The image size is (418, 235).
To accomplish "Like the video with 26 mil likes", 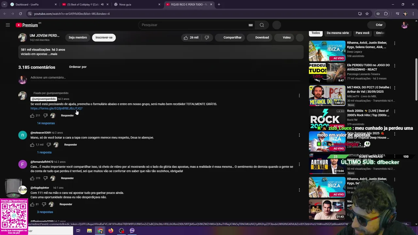I will pyautogui.click(x=191, y=38).
